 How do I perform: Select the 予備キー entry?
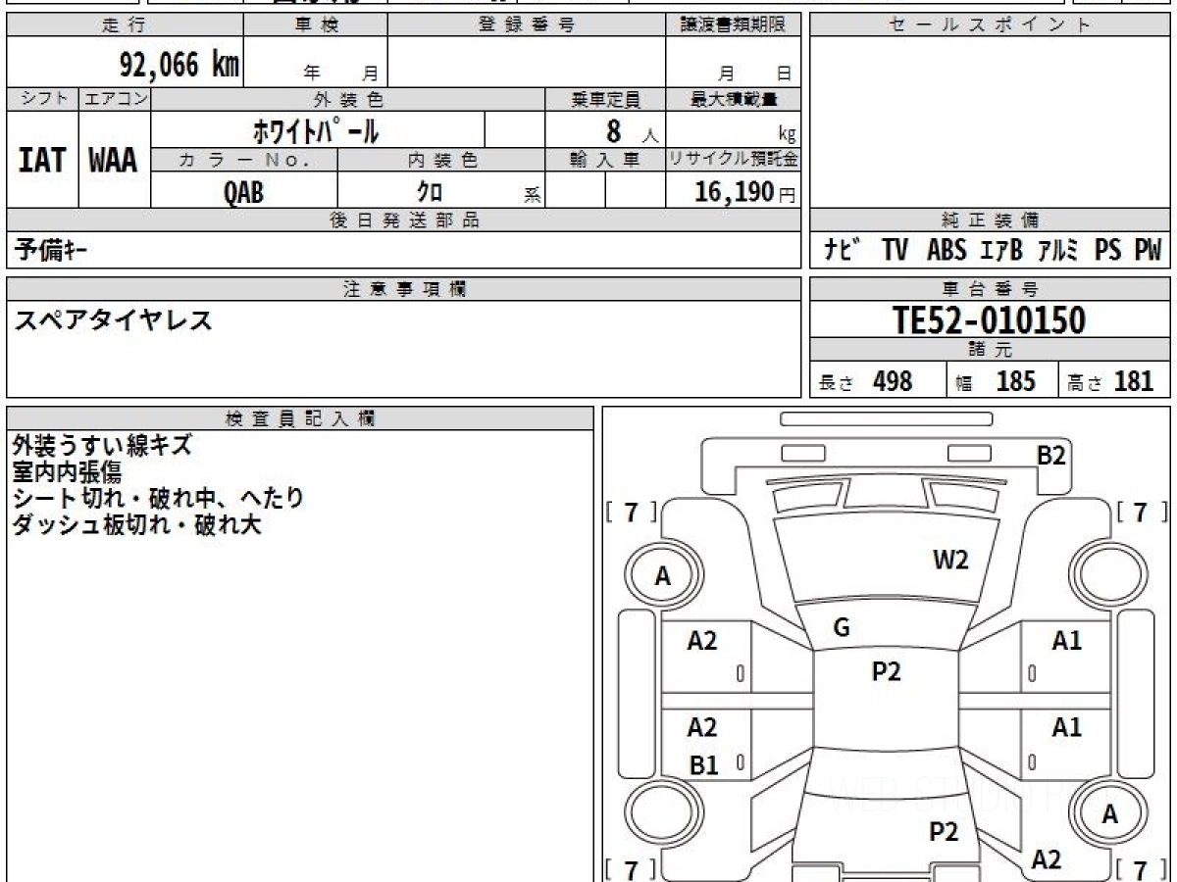51,251
